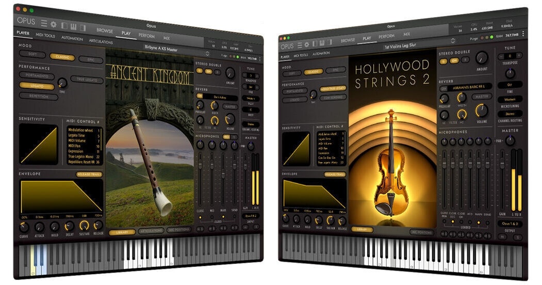Click Mic Positions button in Hollywood Strings window

click(x=422, y=232)
